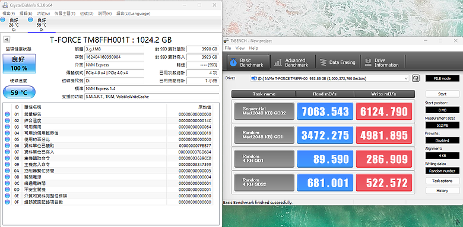Click the Sequential Max(2048 KB) QD32 task button

[x=264, y=111]
